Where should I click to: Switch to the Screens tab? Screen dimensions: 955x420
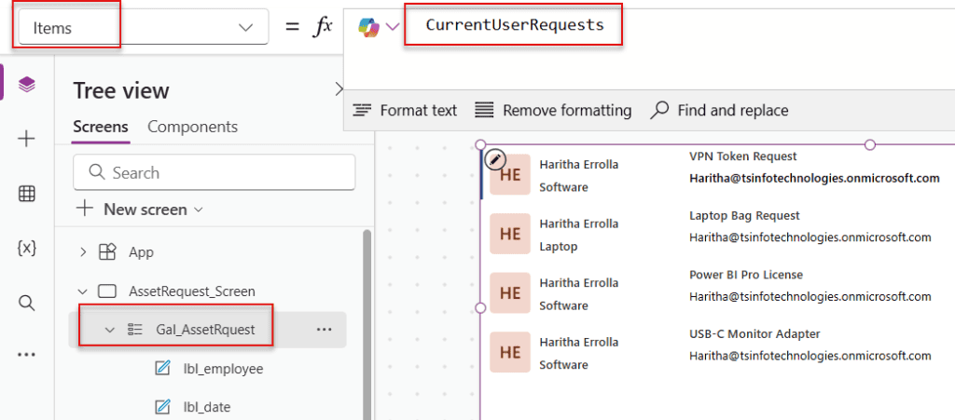101,127
